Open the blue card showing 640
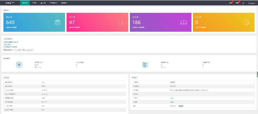 point(34,22)
